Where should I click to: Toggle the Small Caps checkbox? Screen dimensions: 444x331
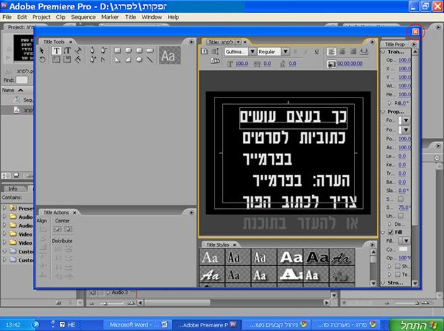[x=400, y=199]
